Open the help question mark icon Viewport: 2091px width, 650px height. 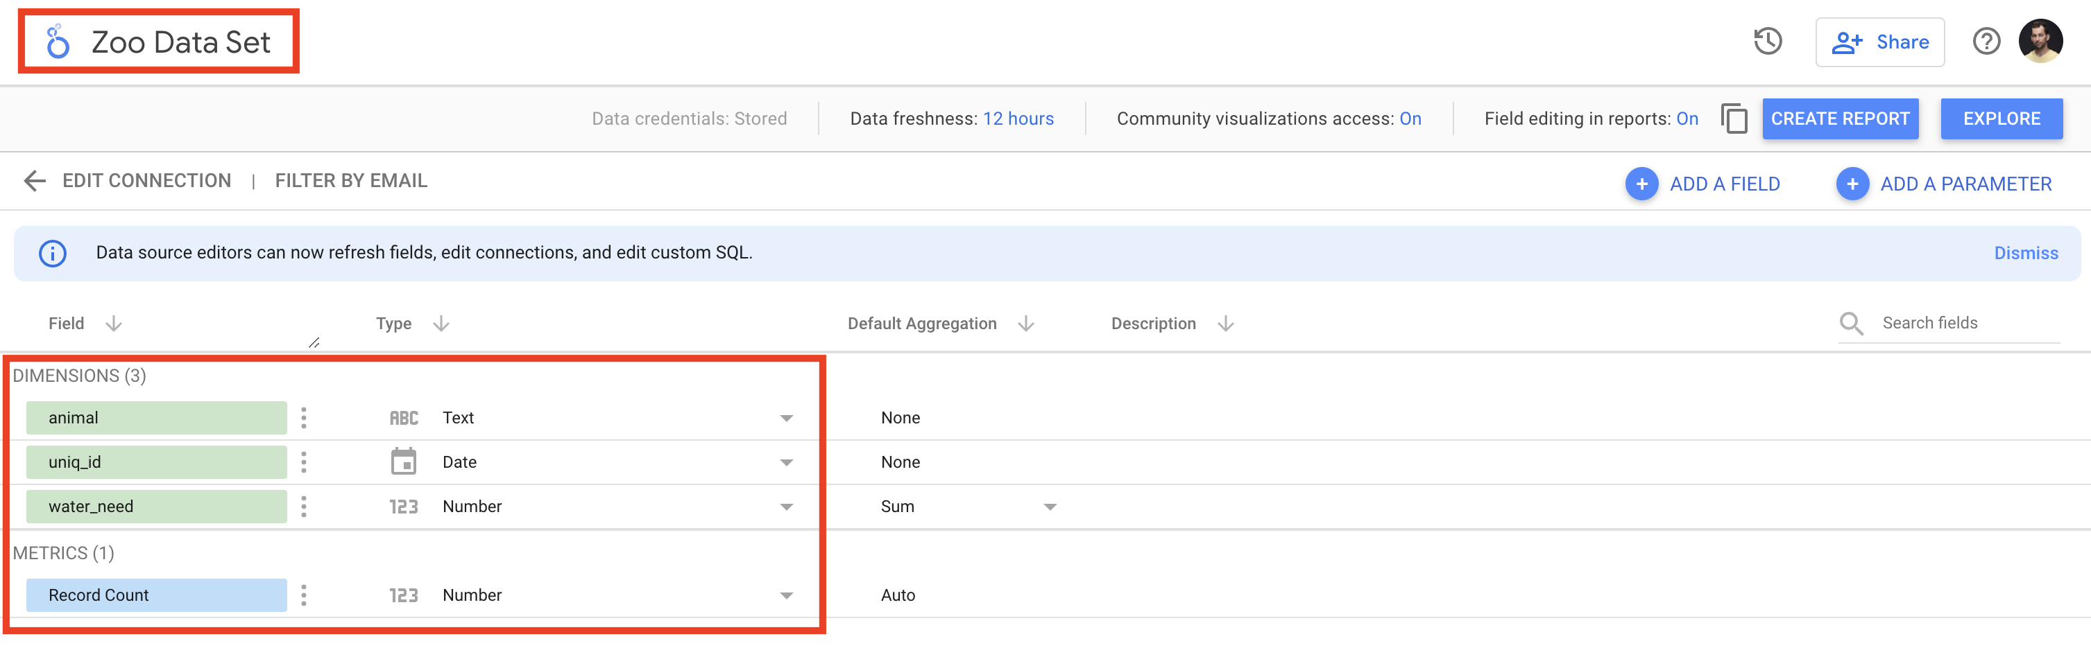(x=1986, y=42)
